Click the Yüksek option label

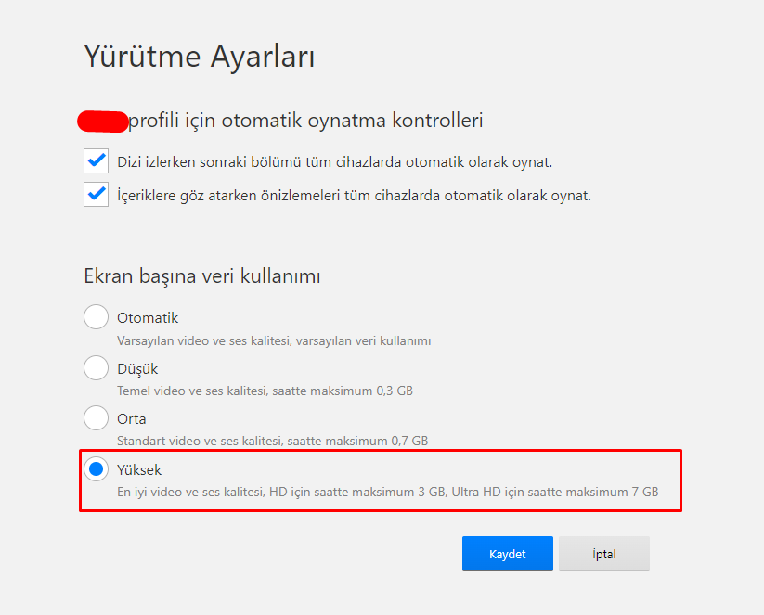pos(139,470)
